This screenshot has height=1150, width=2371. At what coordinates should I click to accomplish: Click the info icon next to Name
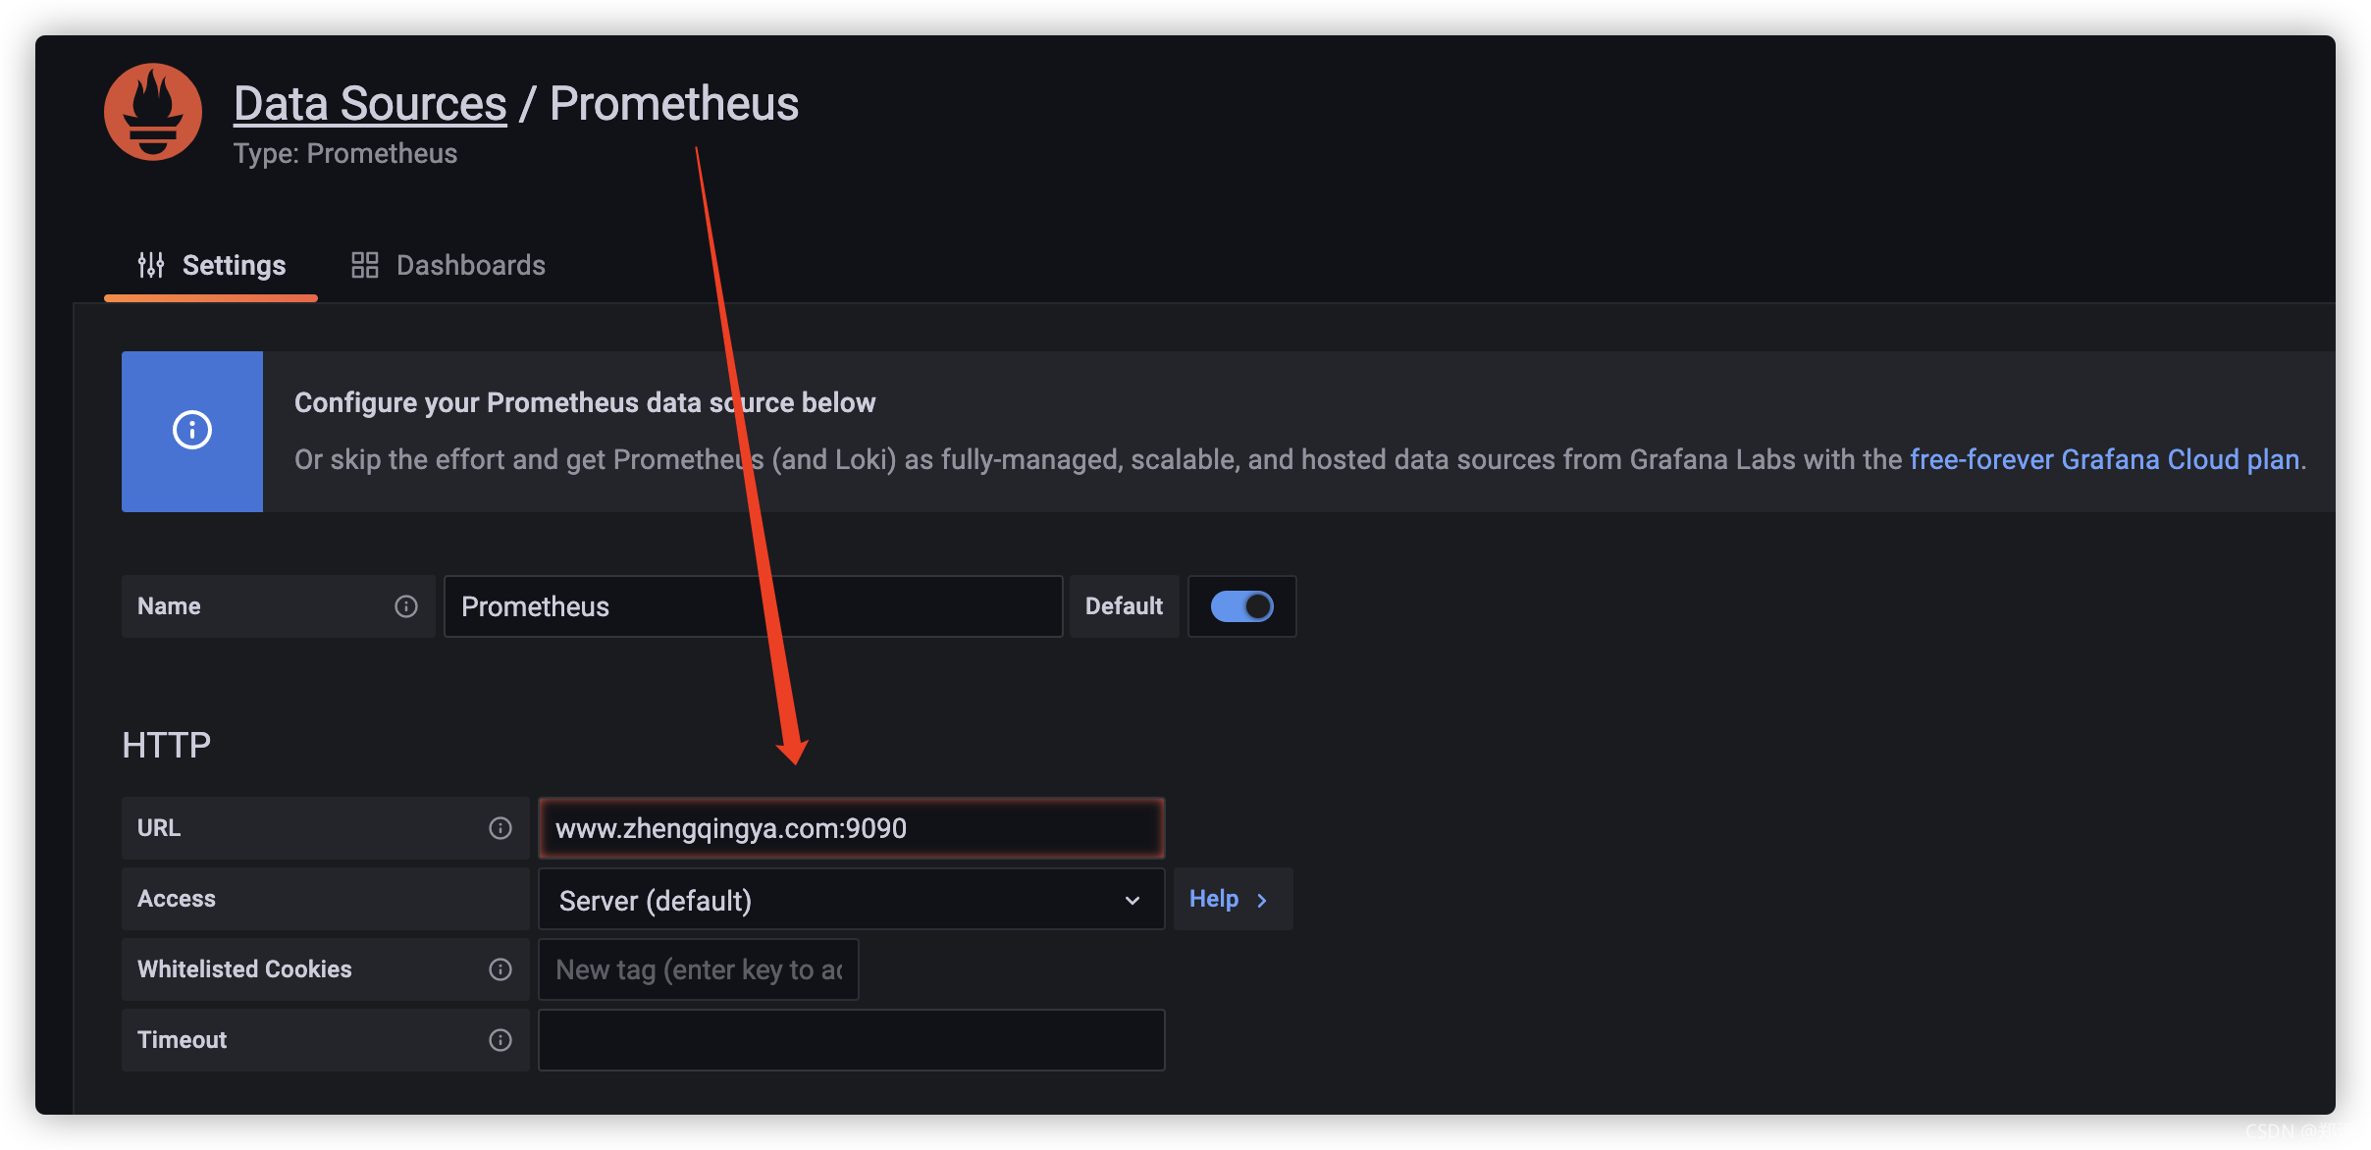(406, 606)
